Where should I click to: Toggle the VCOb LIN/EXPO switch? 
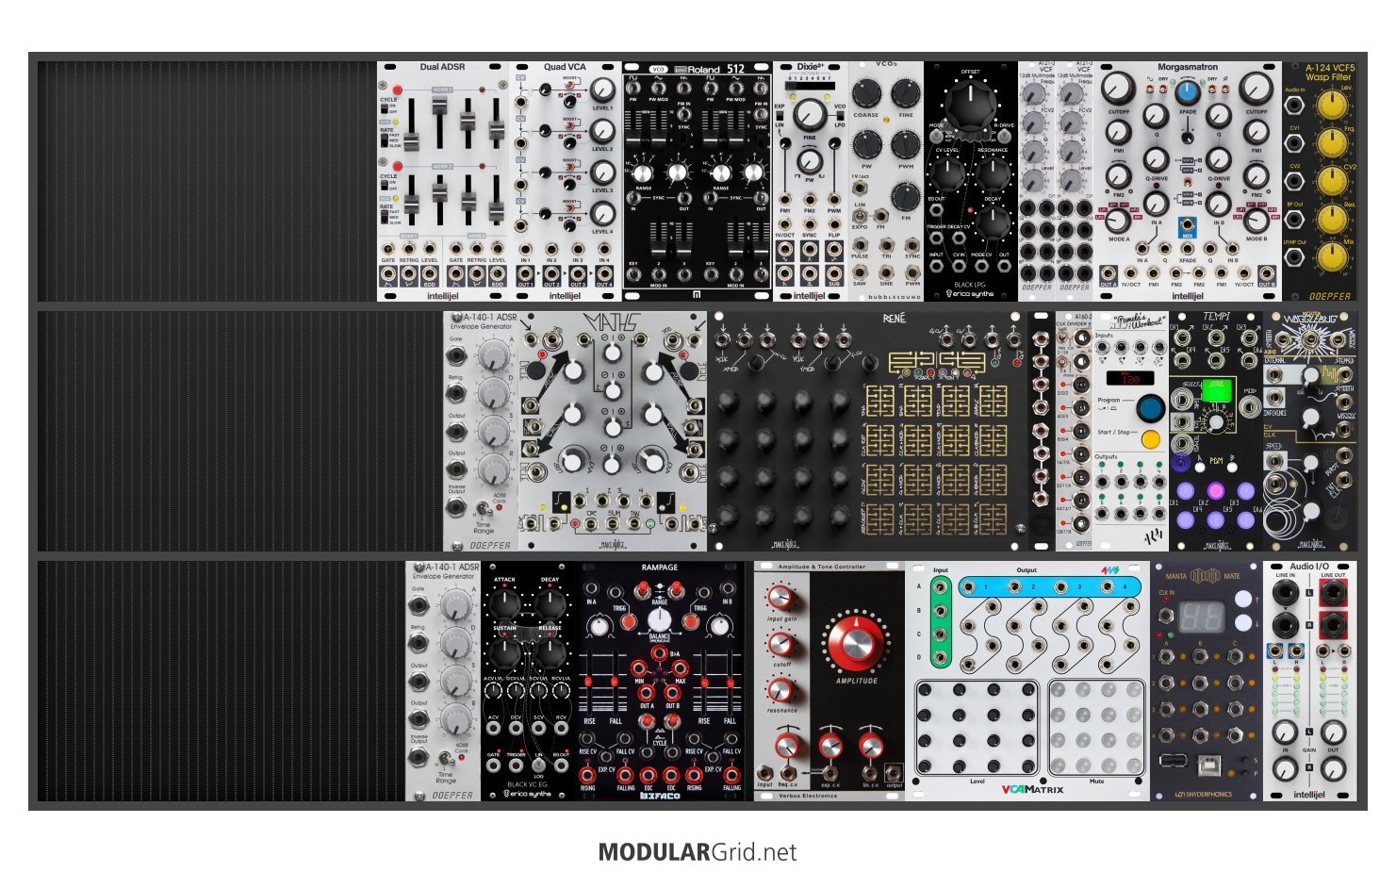(x=860, y=216)
